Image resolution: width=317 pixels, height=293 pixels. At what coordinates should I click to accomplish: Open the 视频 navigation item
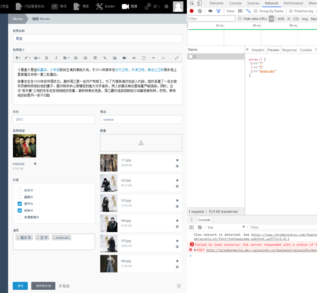click(130, 6)
